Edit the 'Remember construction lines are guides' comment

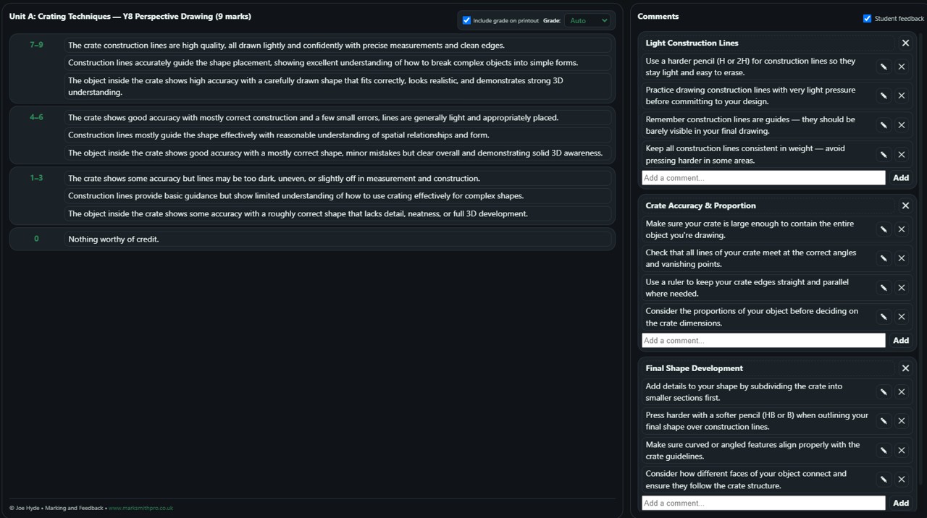point(884,125)
